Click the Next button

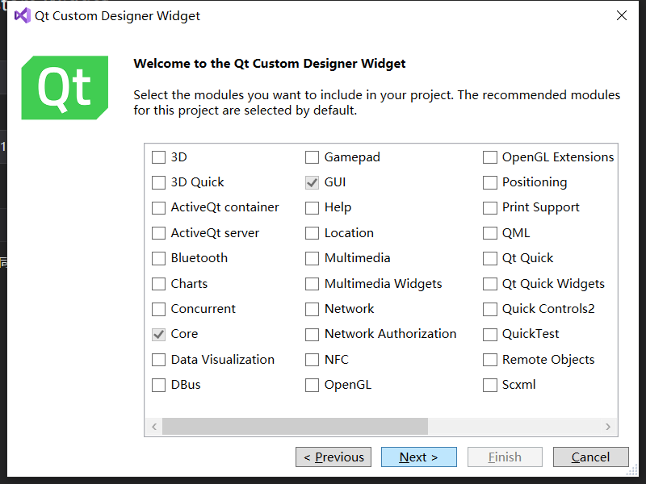tap(418, 457)
